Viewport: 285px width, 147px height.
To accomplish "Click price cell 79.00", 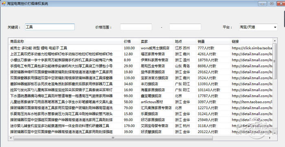I will pyautogui.click(x=128, y=108).
